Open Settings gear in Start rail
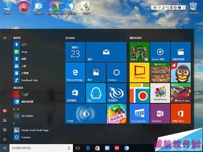This screenshot has width=203, height=152. (5, 130)
